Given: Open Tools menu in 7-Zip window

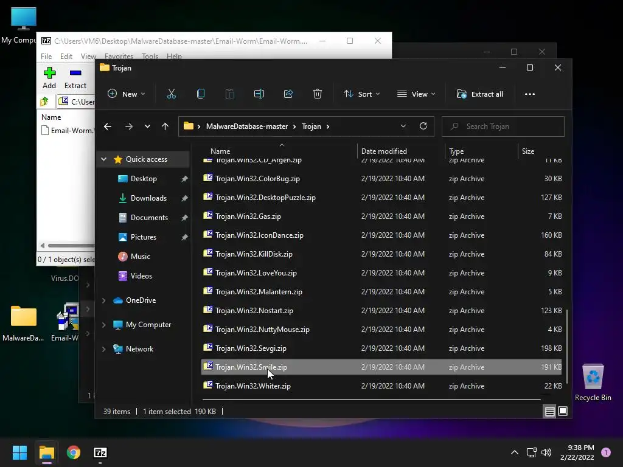Looking at the screenshot, I should pos(150,56).
